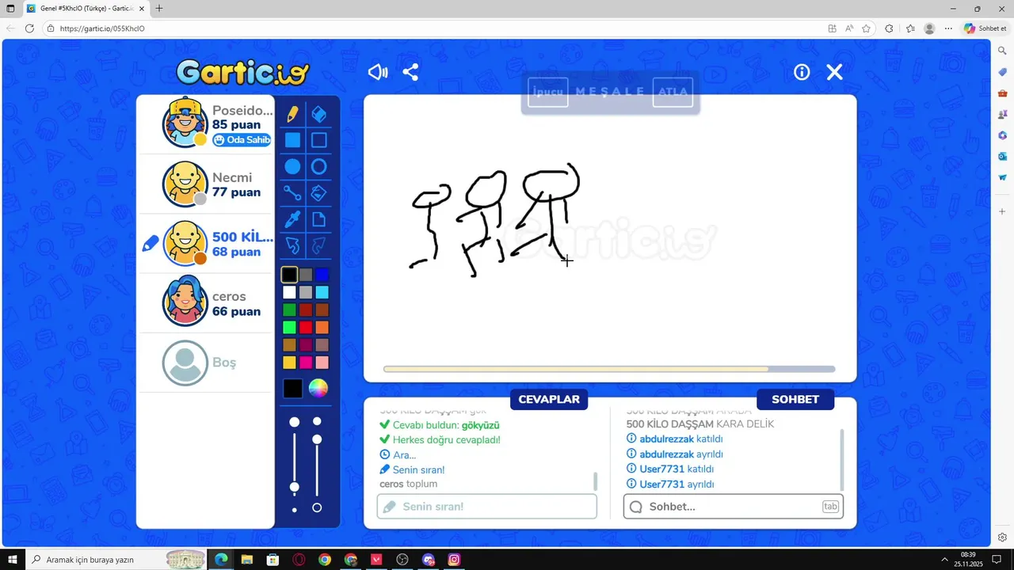Undo the last drawing stroke

(x=292, y=246)
